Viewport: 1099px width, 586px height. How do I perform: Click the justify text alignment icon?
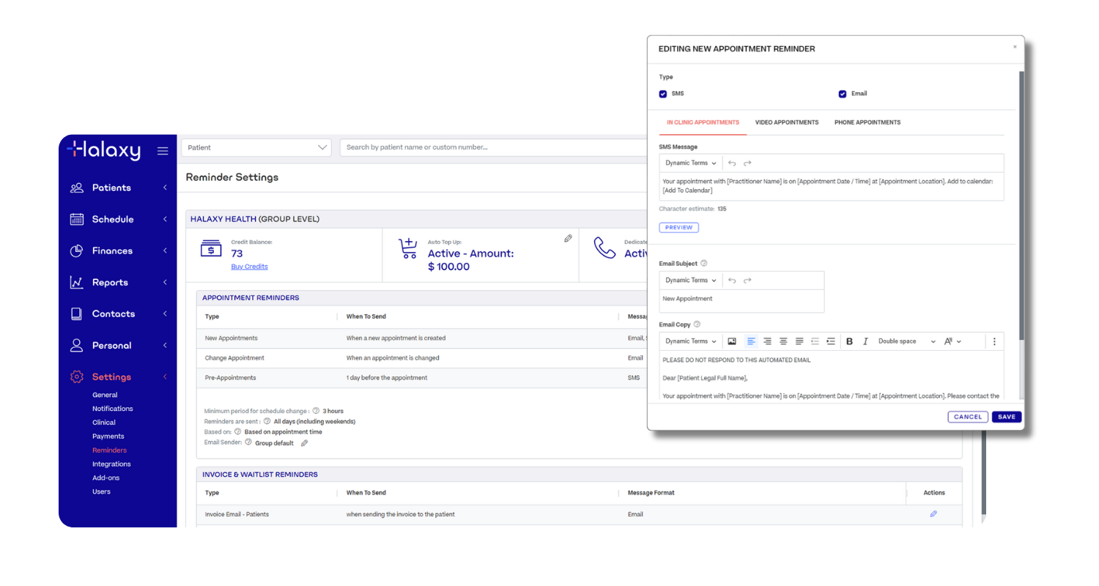[799, 341]
